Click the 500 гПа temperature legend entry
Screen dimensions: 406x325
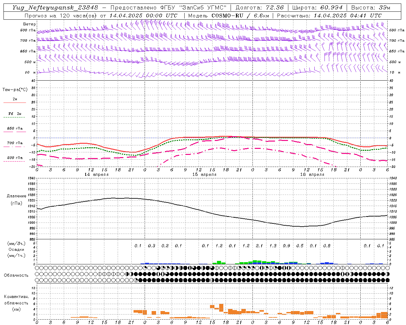[15, 158]
